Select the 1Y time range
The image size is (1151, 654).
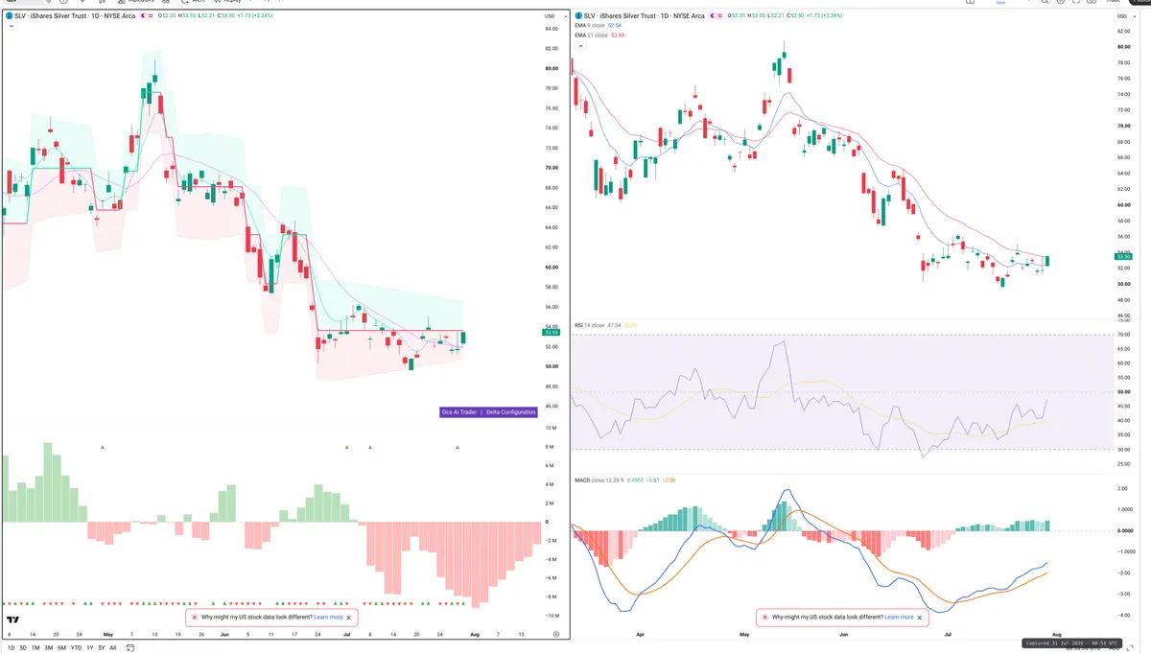(x=90, y=648)
